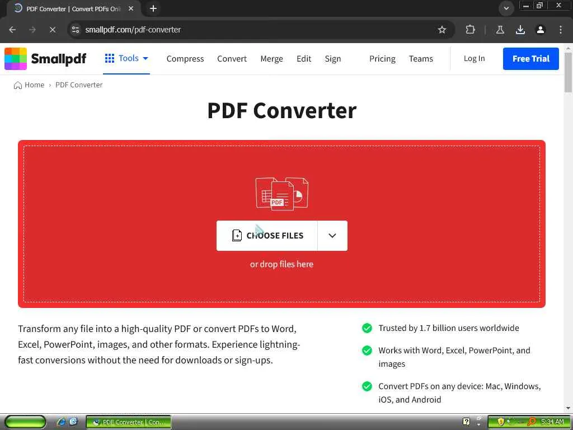The image size is (573, 430).
Task: Click the scrollbar down arrow
Action: (568, 408)
